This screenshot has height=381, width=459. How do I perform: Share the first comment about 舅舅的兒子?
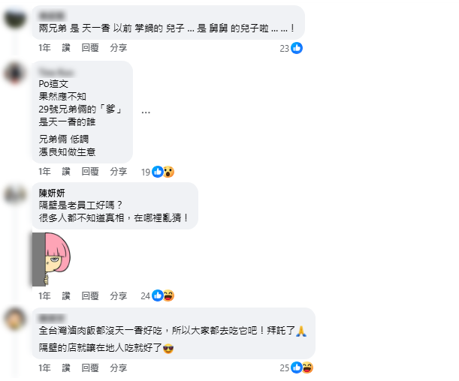(x=119, y=48)
